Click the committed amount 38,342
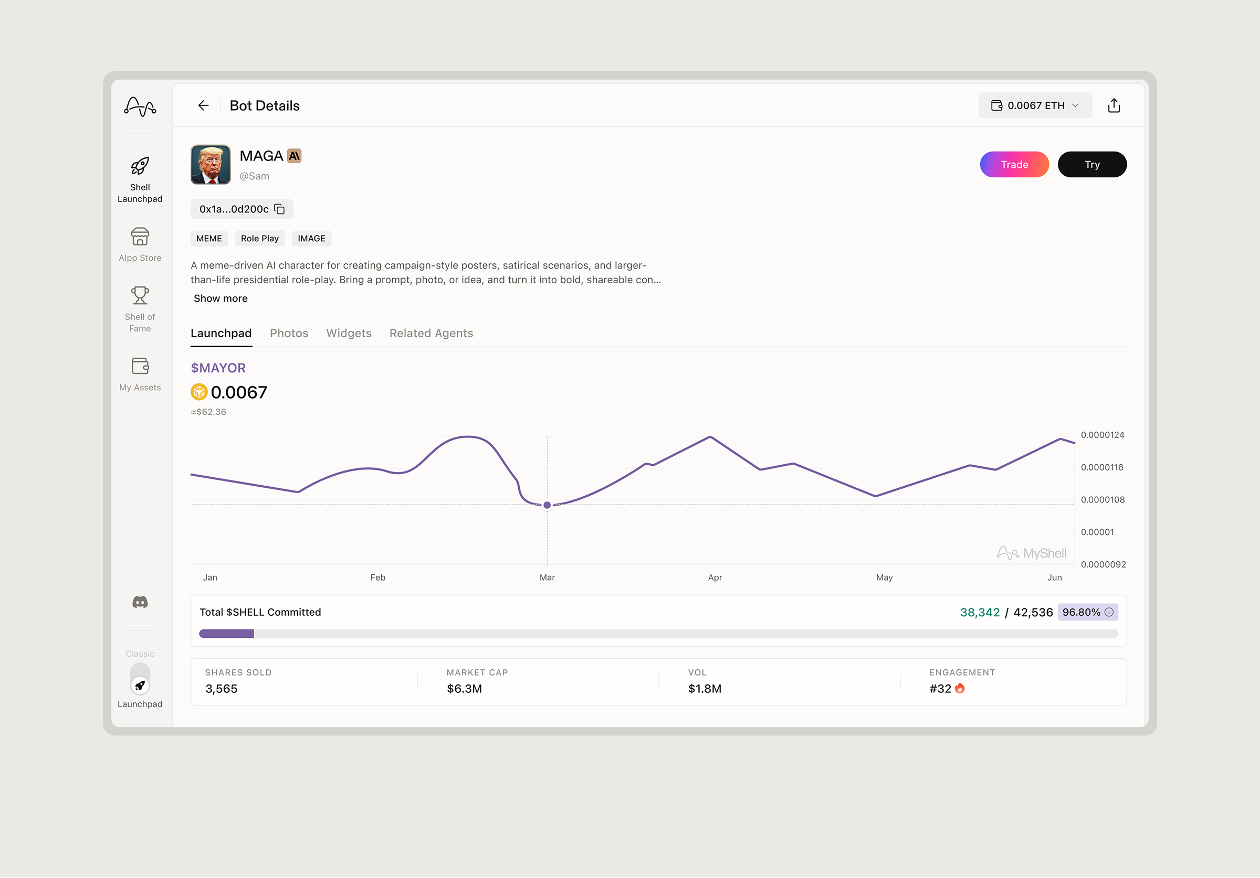 coord(980,613)
